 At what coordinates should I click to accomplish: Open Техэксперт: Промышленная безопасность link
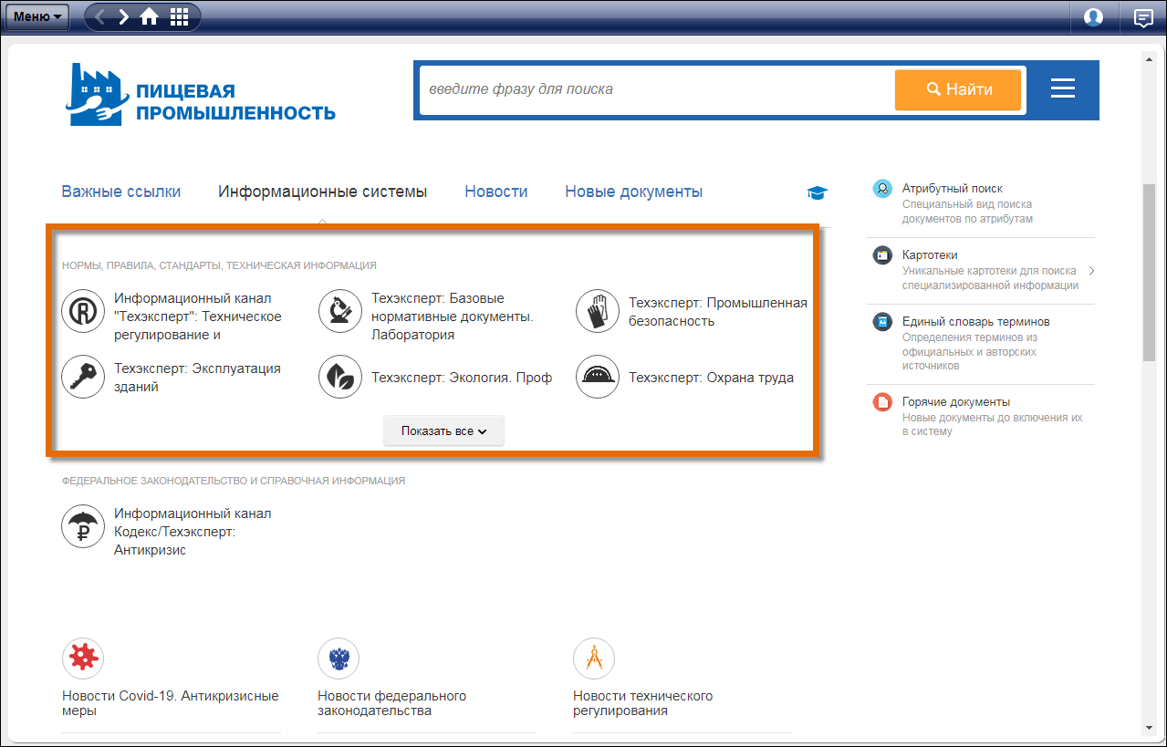click(718, 310)
